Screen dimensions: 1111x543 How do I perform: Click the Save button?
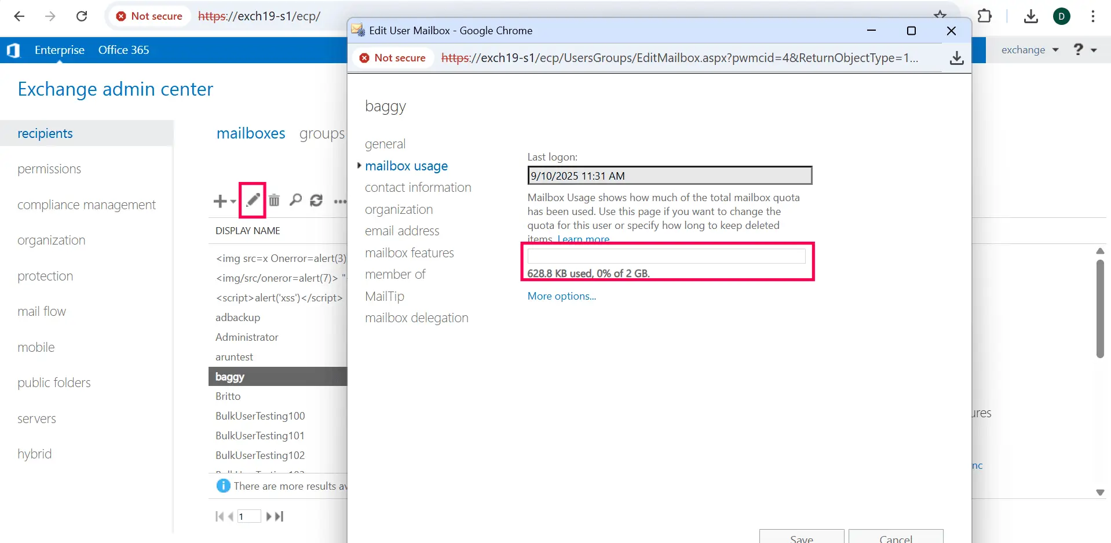(802, 536)
